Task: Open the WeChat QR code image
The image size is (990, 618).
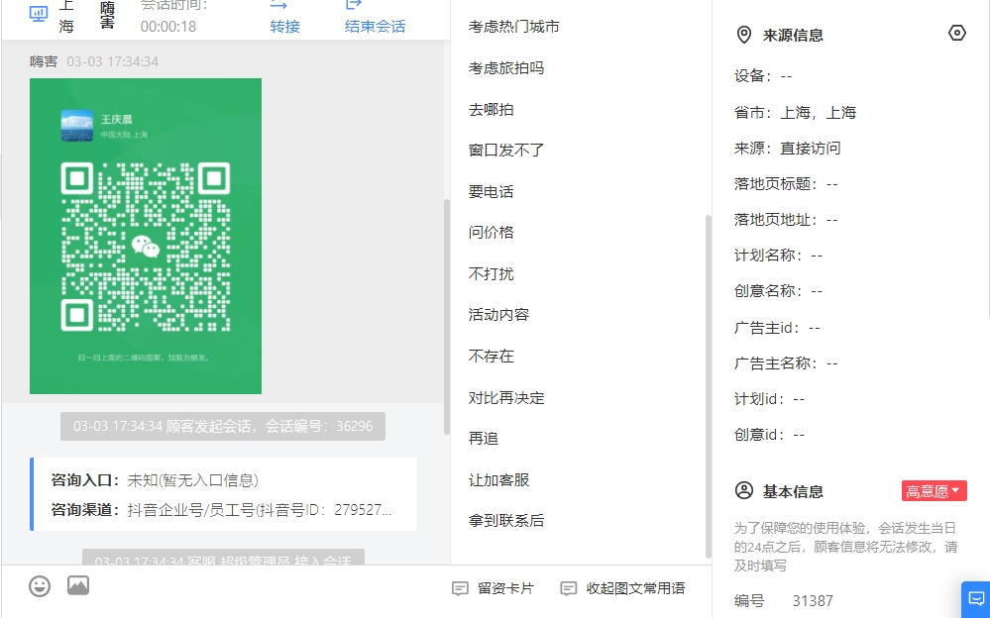Action: pos(146,236)
